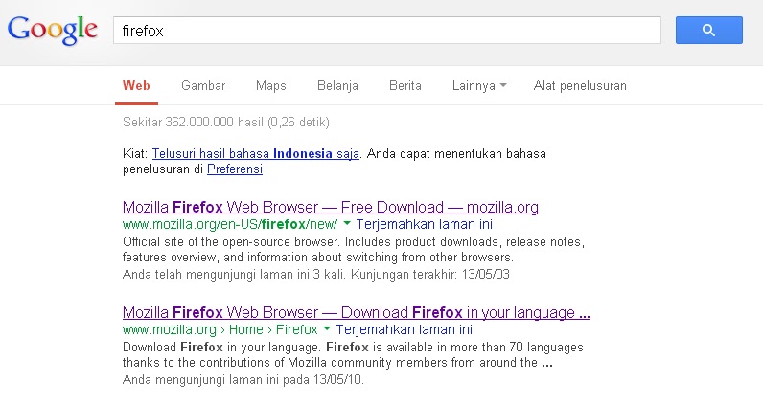The image size is (763, 406).
Task: Click the www.mozilla.org › Home › Firefox breadcrumb
Action: (x=220, y=329)
